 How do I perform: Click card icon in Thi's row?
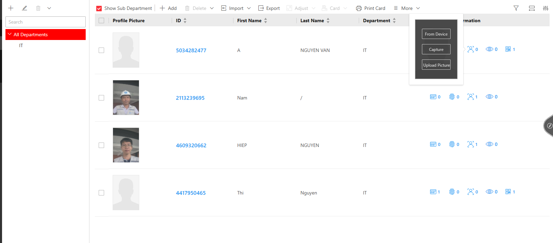pyautogui.click(x=433, y=192)
